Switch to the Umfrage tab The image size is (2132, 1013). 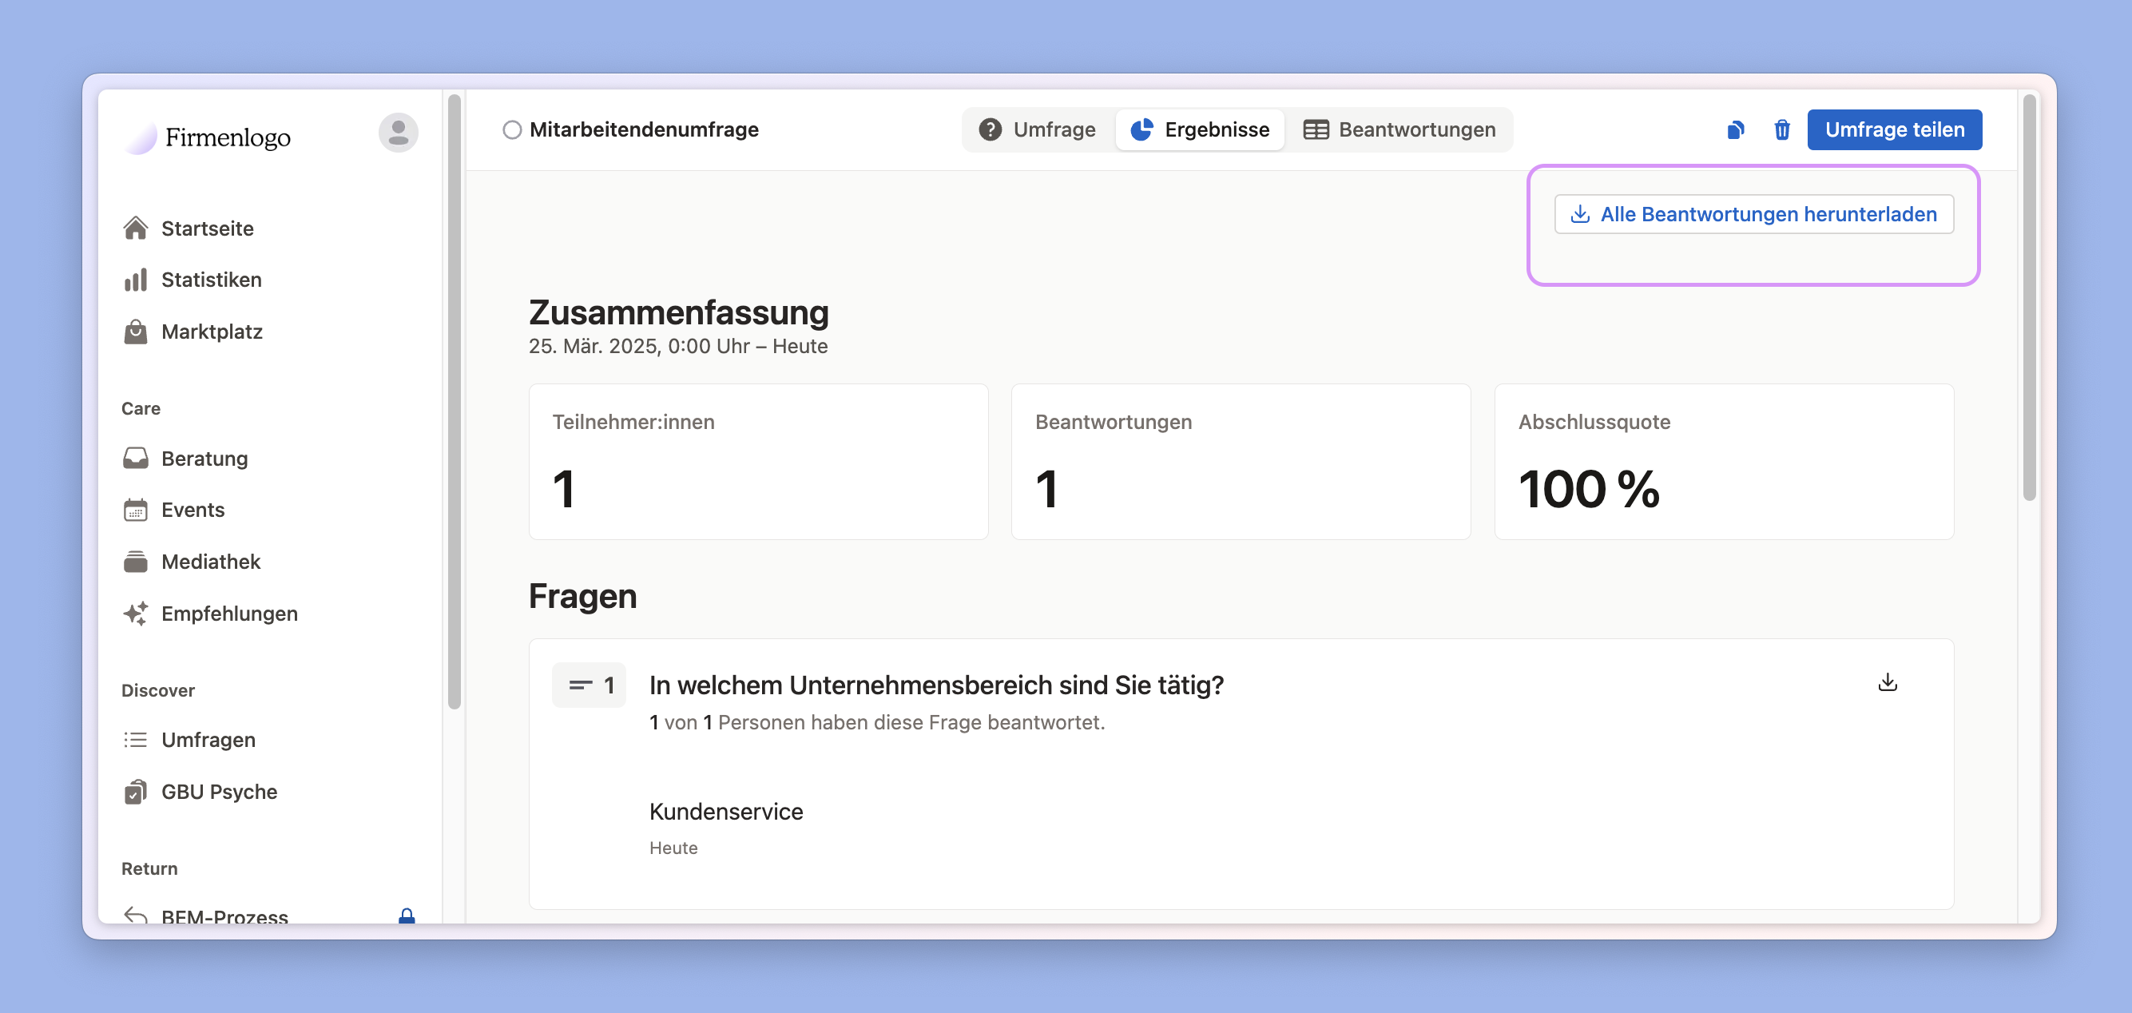1038,130
